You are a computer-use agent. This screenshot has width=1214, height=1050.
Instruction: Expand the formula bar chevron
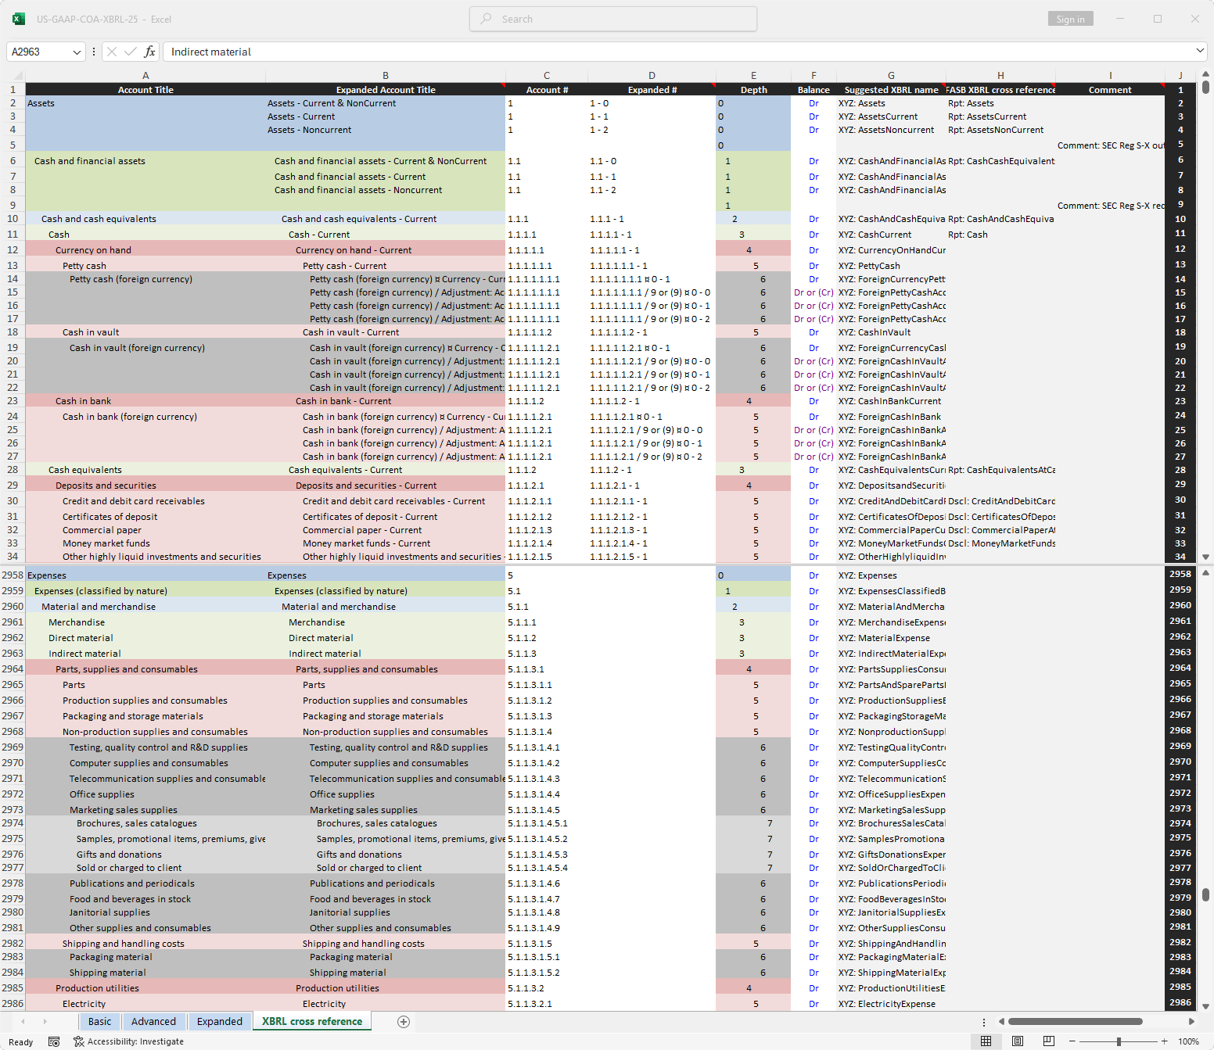click(x=1200, y=51)
